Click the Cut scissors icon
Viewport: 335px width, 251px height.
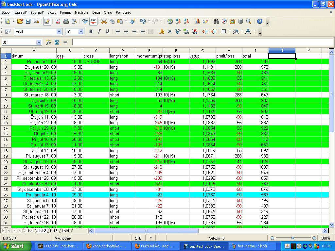pos(104,22)
